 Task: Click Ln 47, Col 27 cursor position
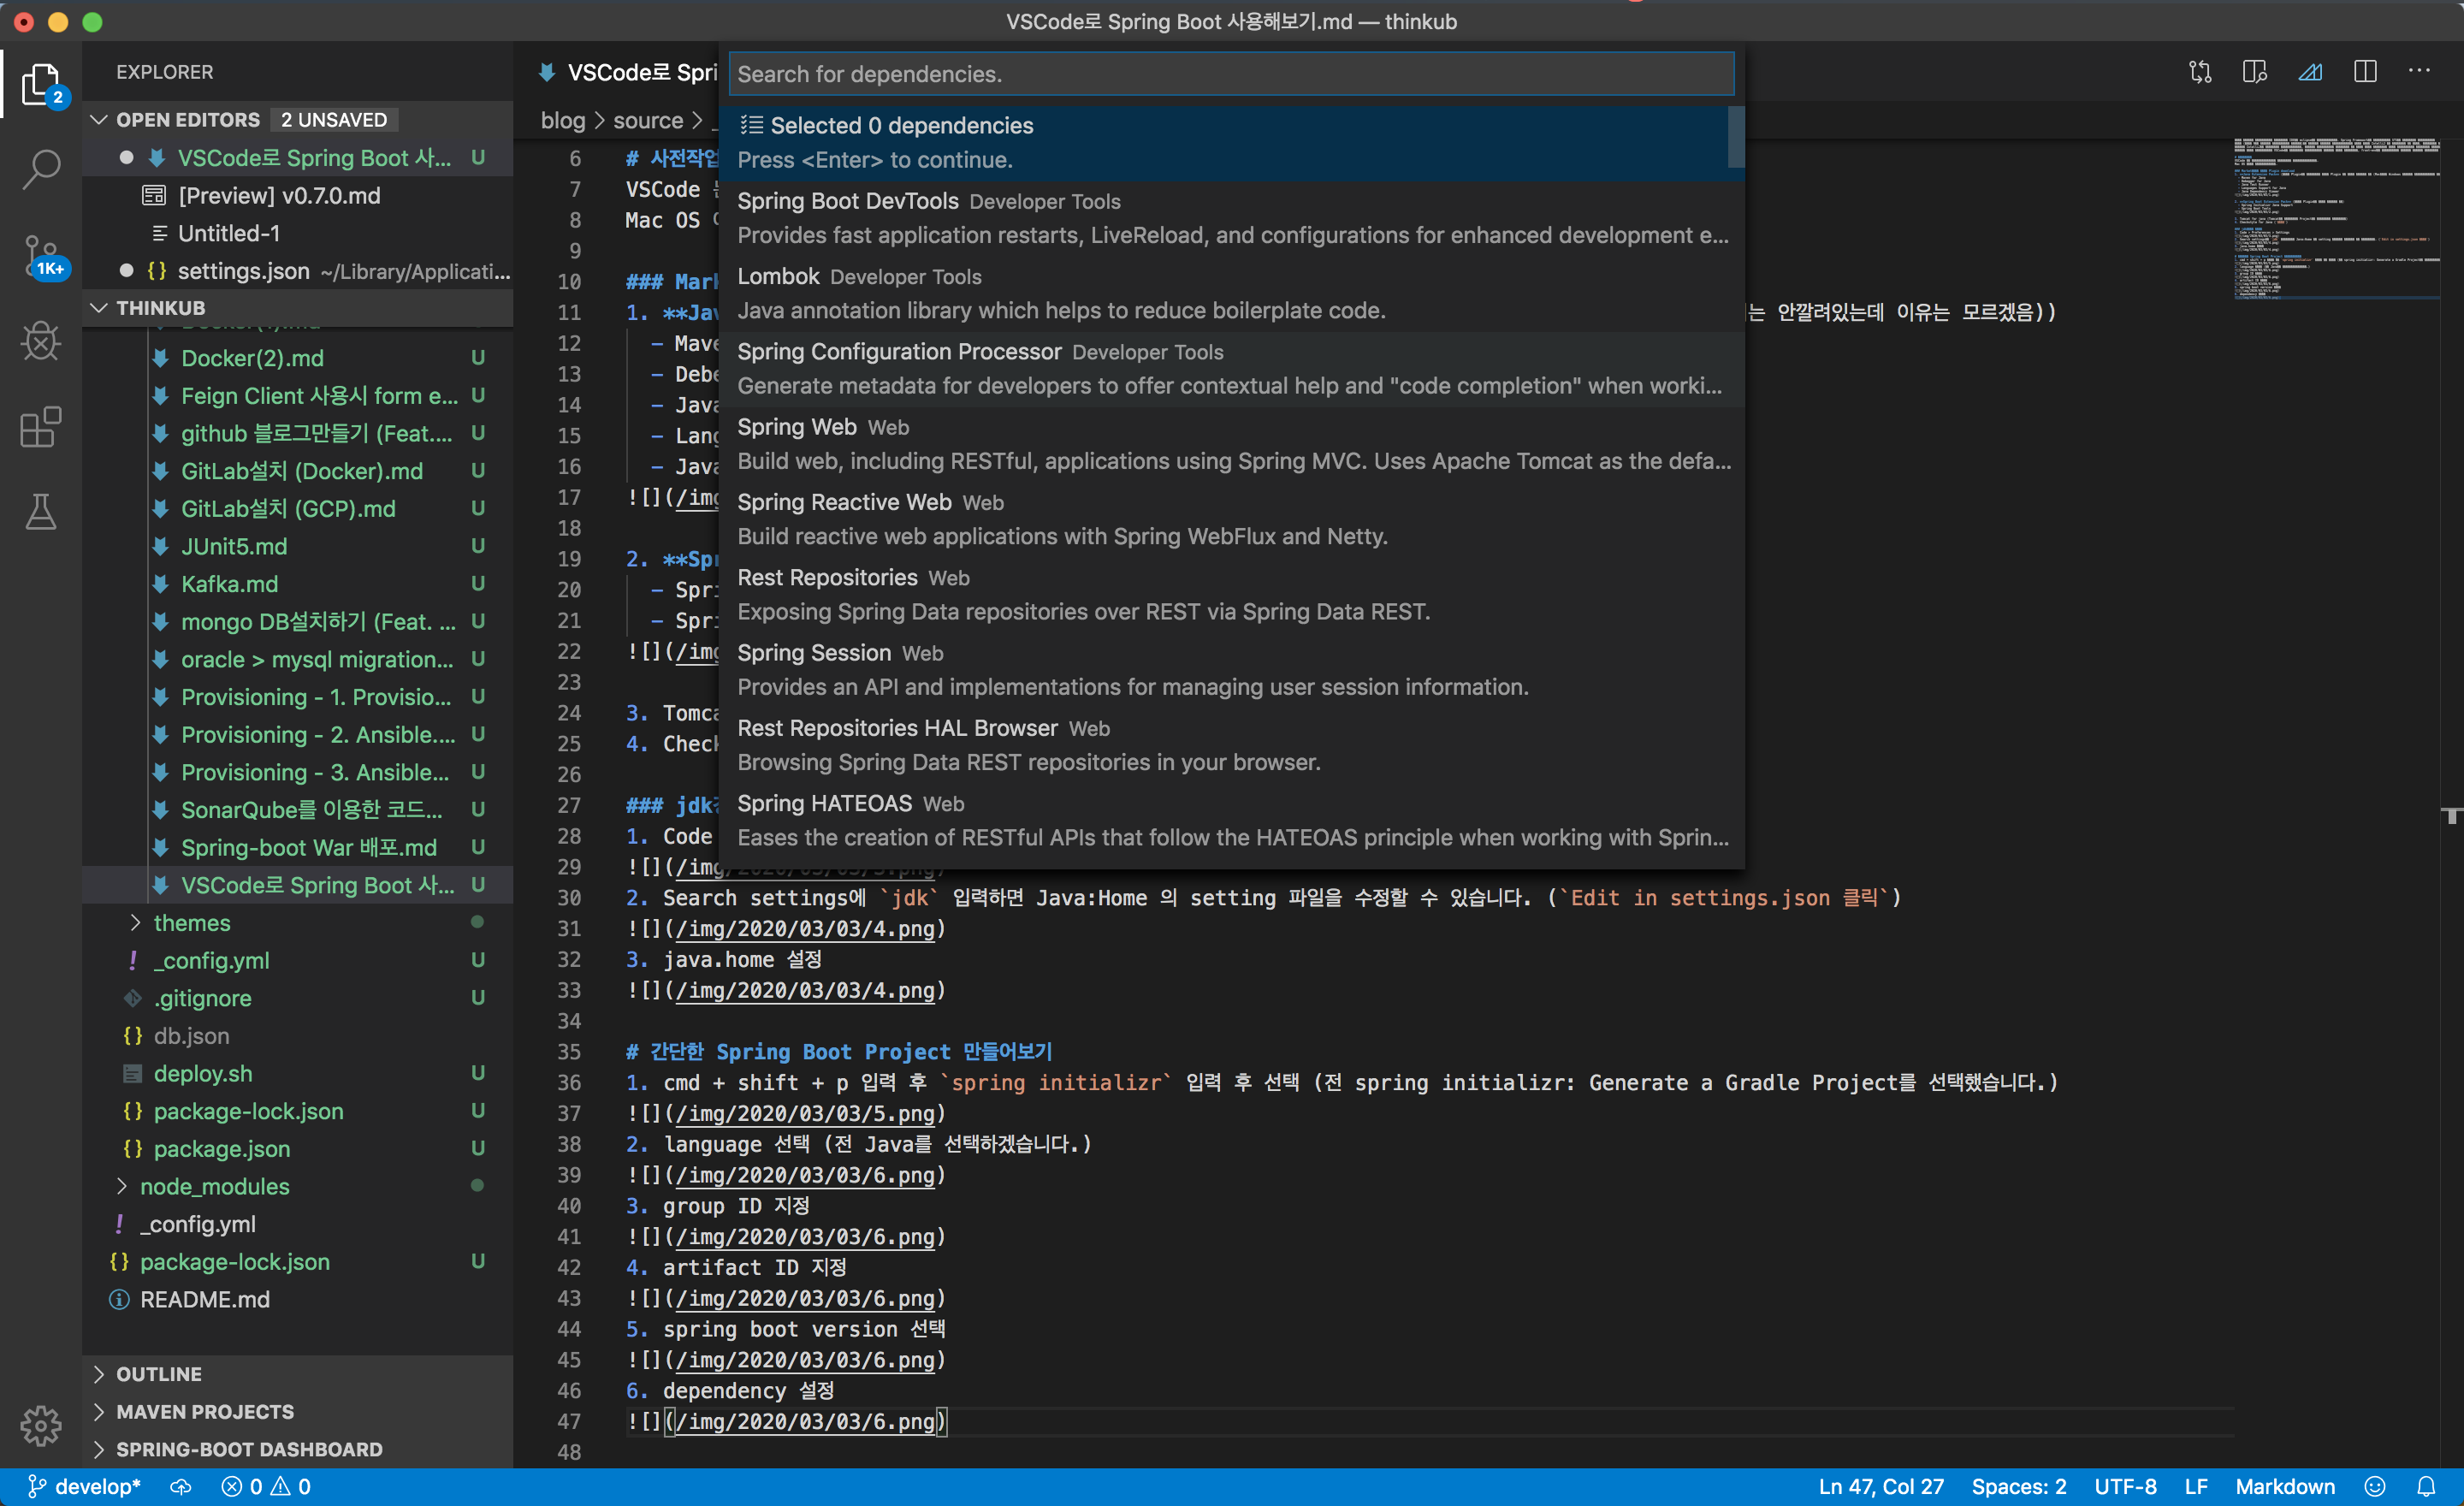click(1881, 1487)
